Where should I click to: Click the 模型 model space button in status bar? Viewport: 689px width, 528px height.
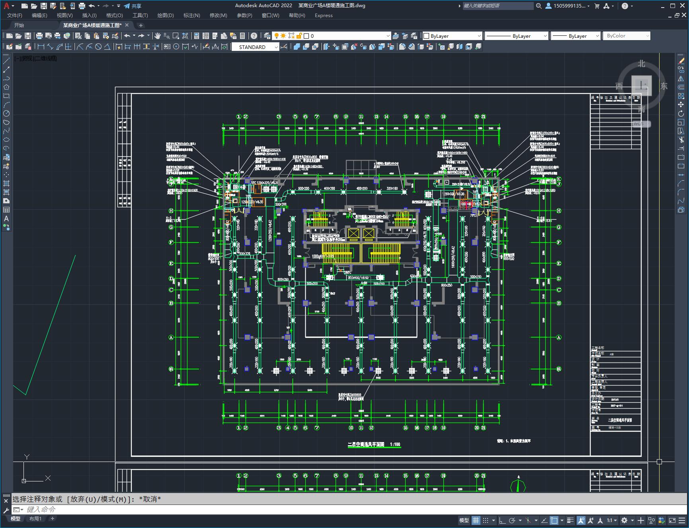point(464,520)
